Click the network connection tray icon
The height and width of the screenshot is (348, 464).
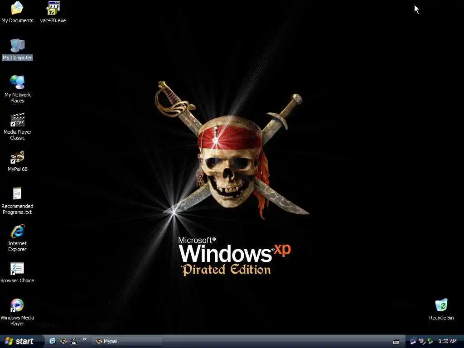click(413, 341)
